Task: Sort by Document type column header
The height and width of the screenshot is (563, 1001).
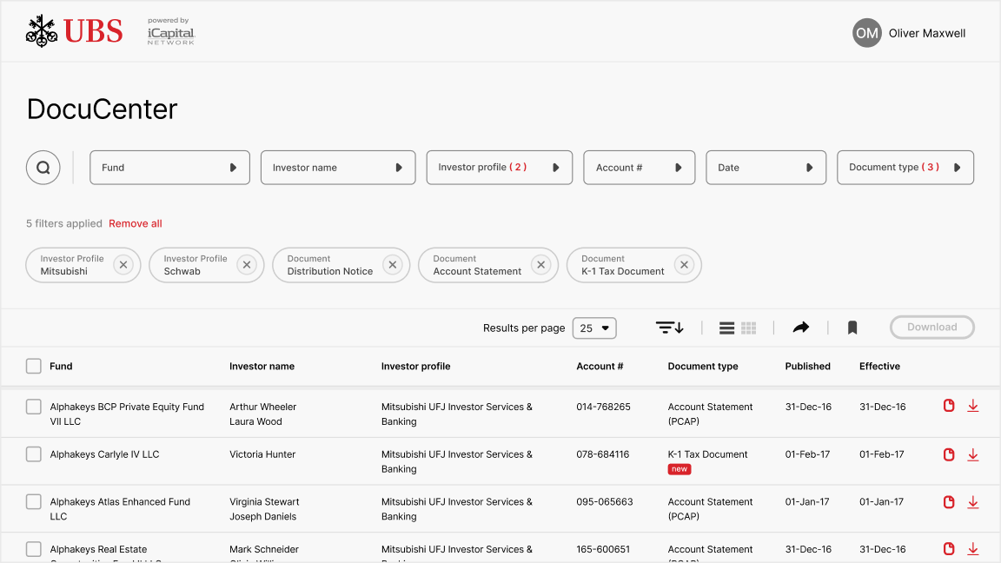Action: [x=703, y=366]
